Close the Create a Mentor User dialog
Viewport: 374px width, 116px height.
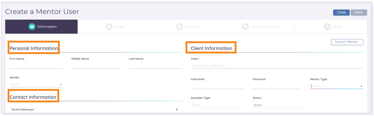341,12
